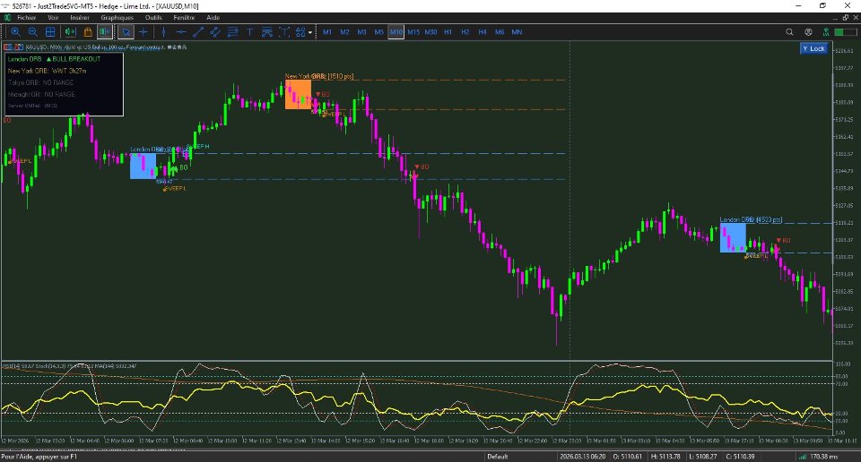861x462 pixels.
Task: Activate the crosshair tool
Action: pyautogui.click(x=143, y=32)
